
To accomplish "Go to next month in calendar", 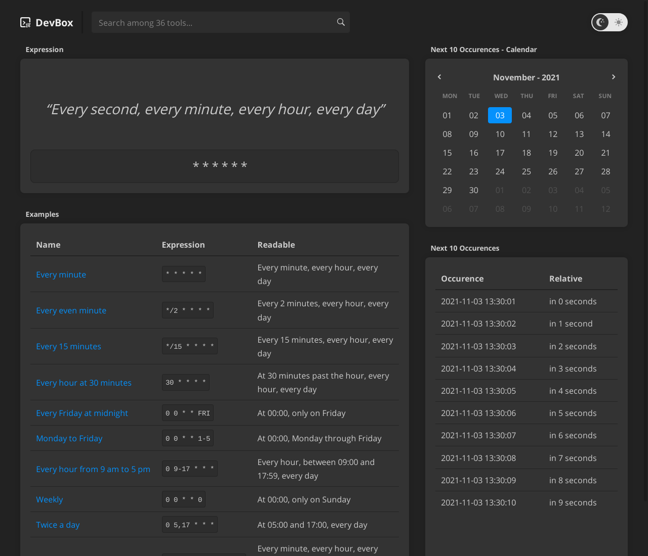I will 613,77.
